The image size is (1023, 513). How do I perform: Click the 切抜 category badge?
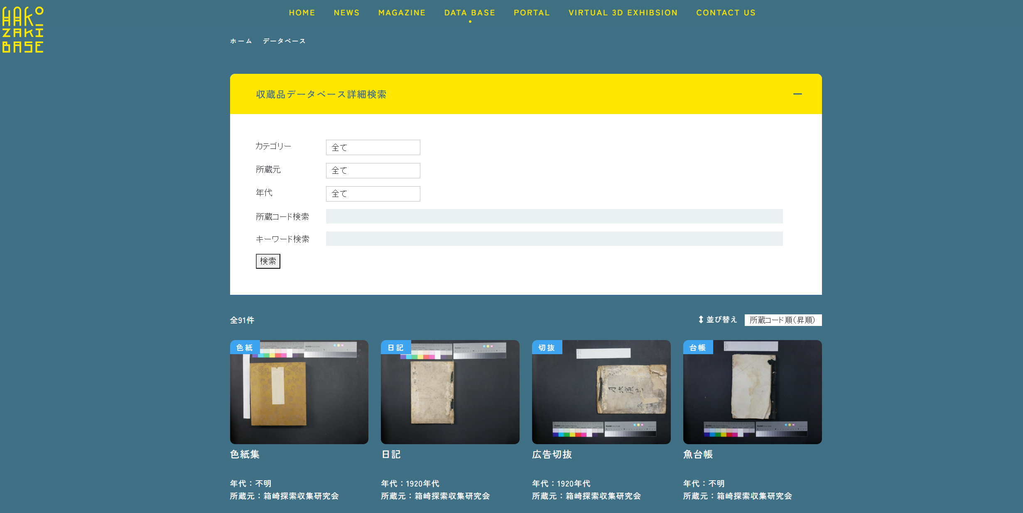(546, 347)
